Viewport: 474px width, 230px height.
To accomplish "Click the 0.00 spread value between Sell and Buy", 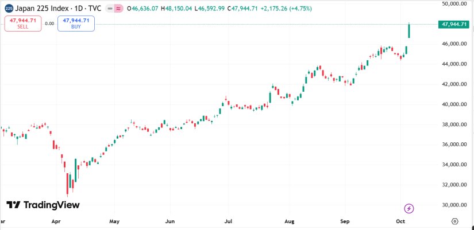I will pyautogui.click(x=49, y=24).
